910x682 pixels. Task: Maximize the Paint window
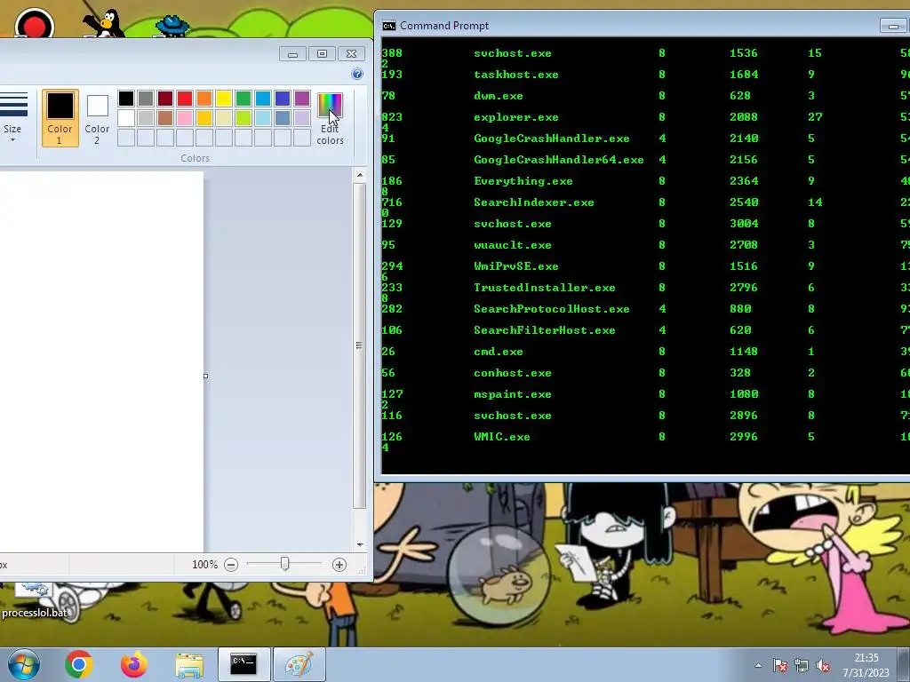point(322,54)
